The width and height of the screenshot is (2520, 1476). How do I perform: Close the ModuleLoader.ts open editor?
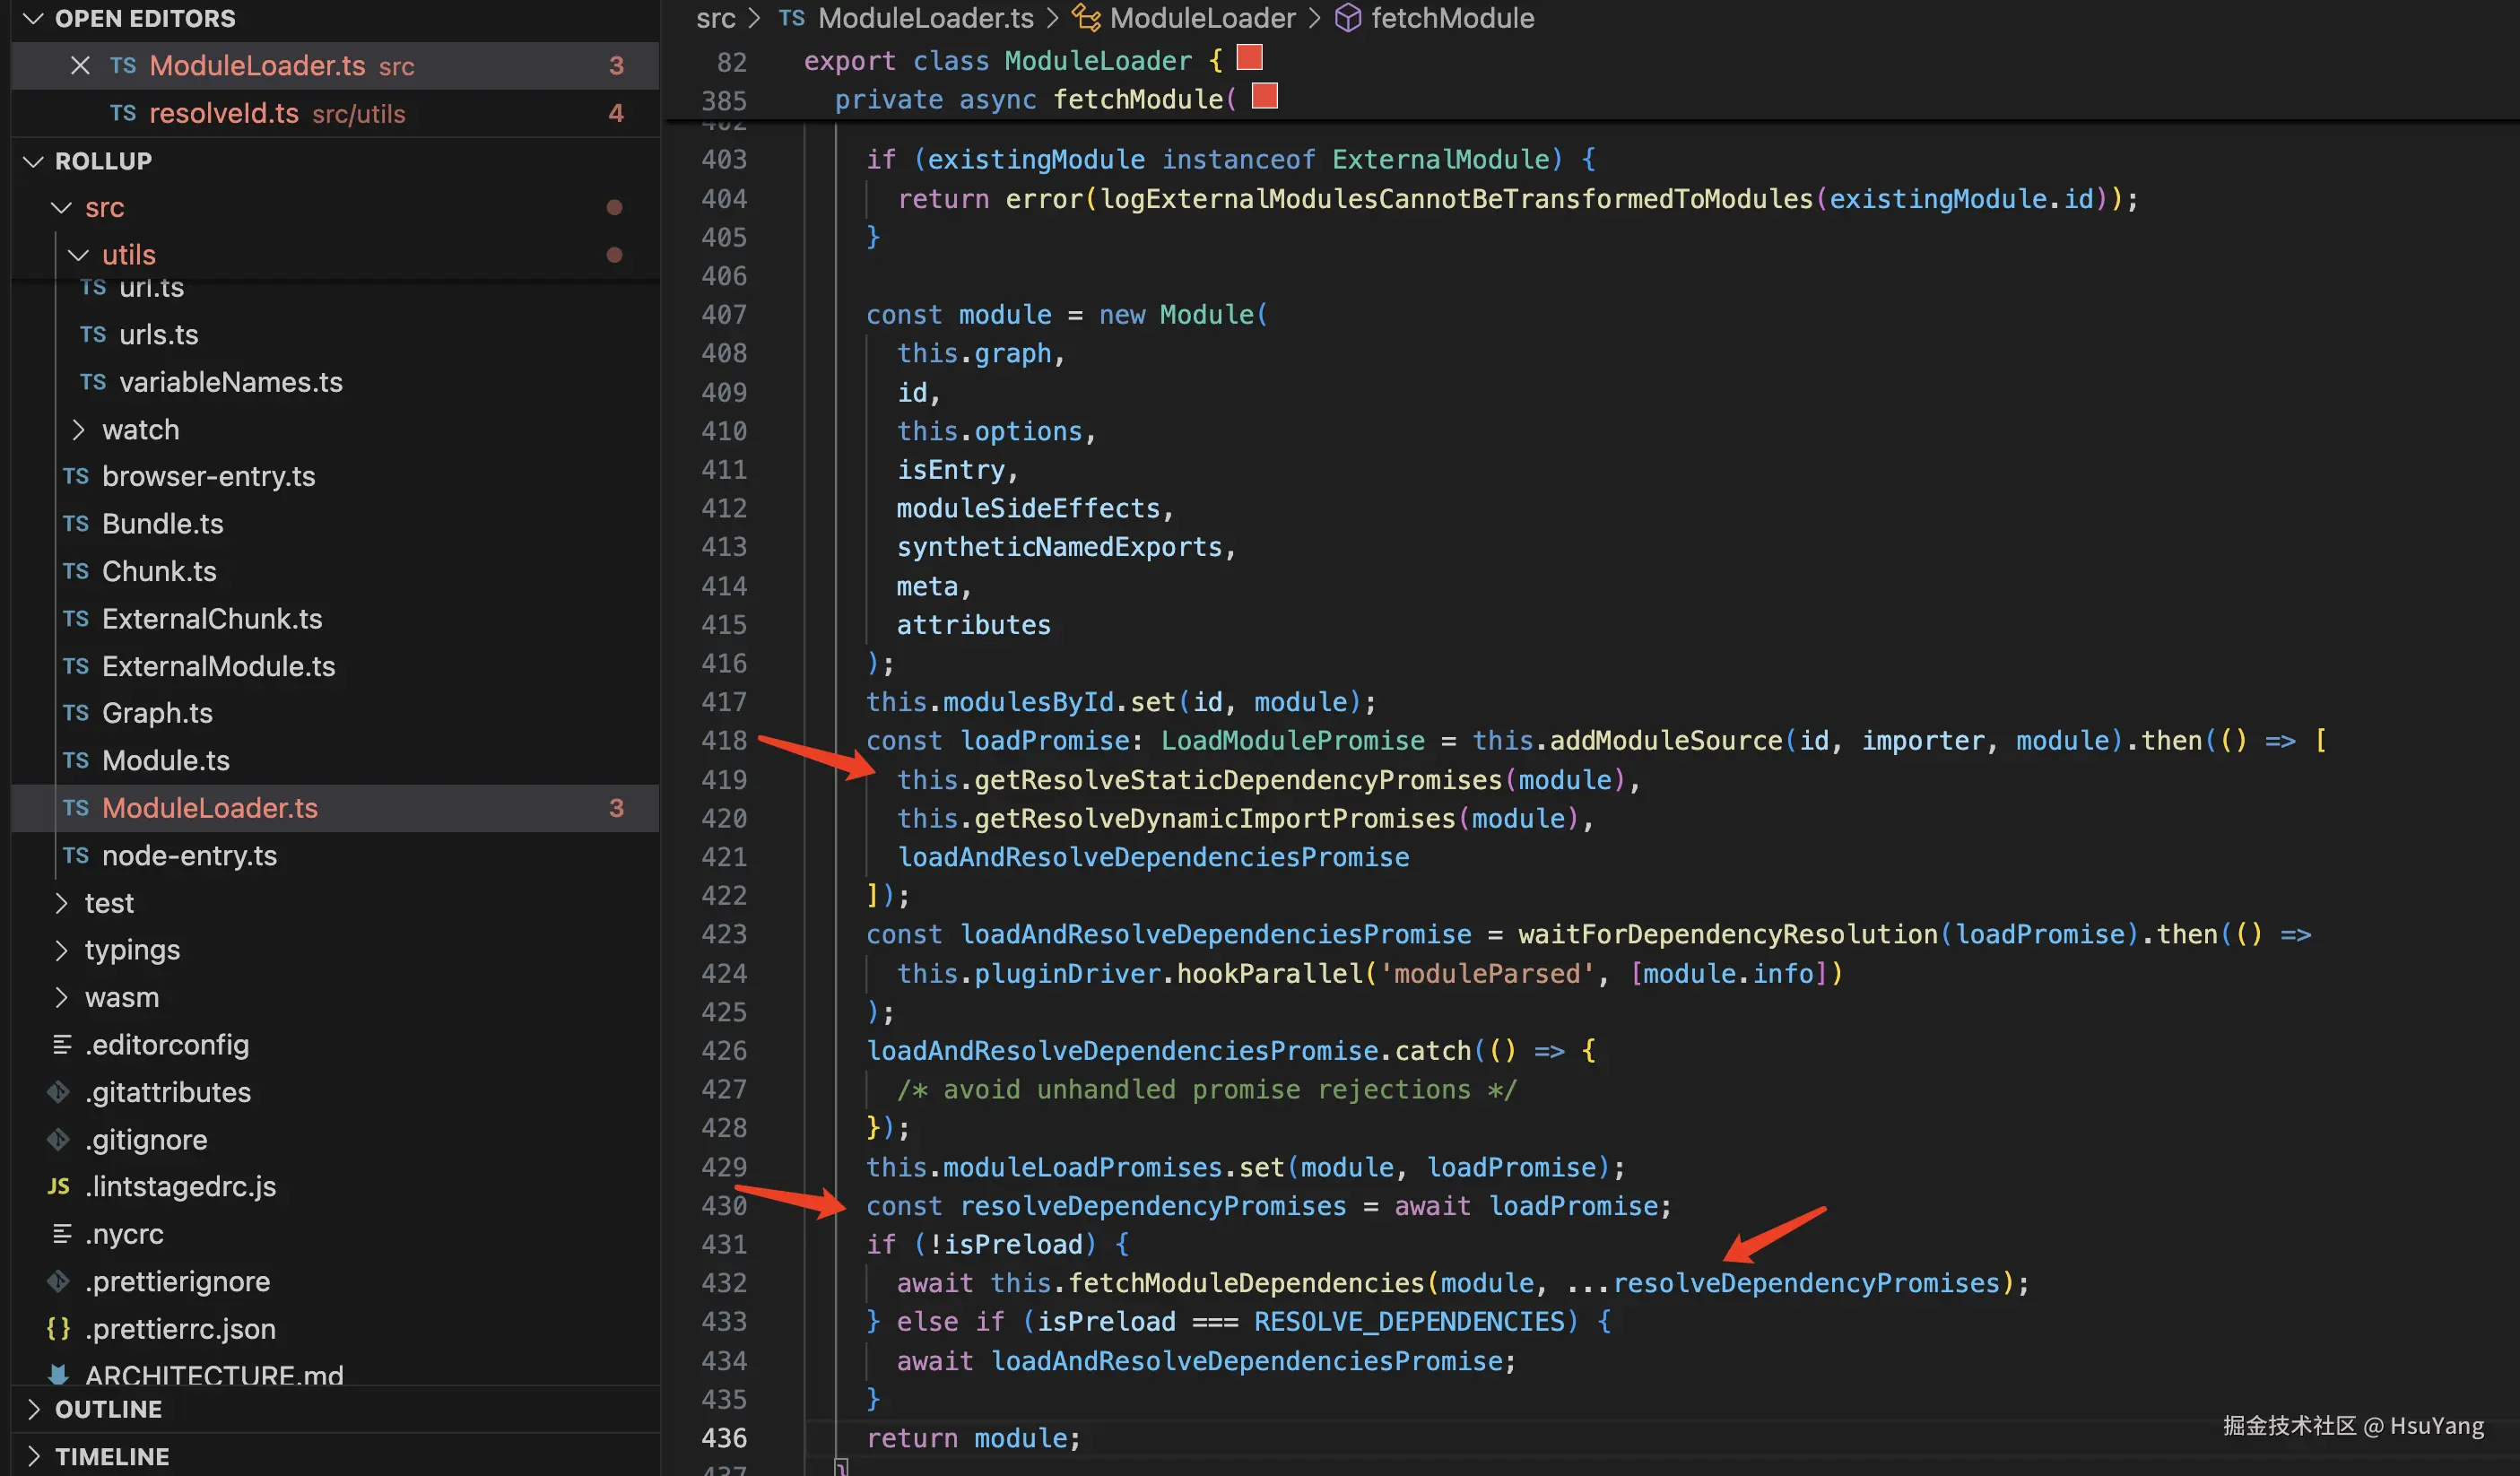click(80, 66)
